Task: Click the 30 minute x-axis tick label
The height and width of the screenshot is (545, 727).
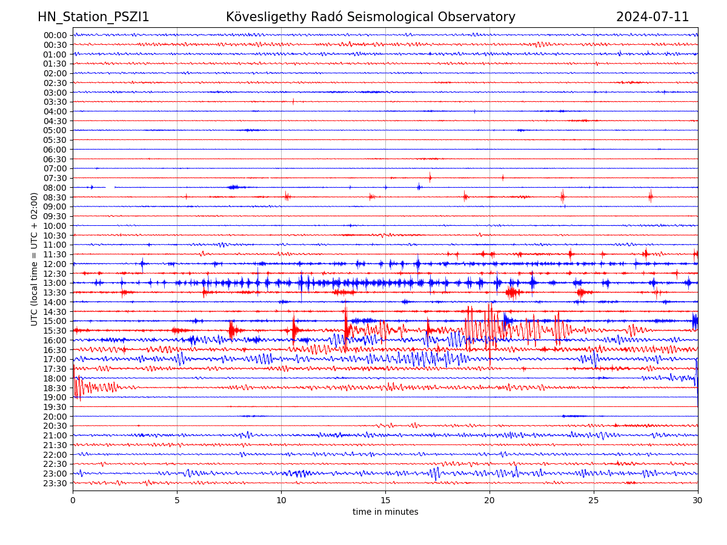Action: tap(698, 500)
